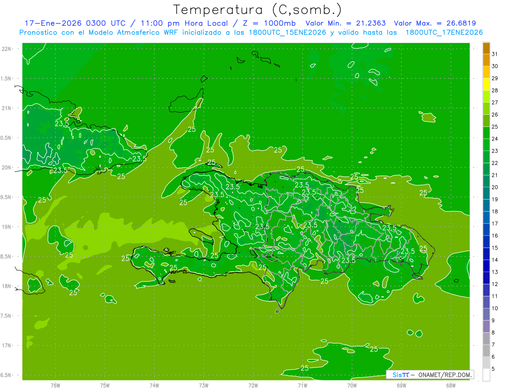Click the '73W' longitude label
The width and height of the screenshot is (506, 391).
[x=204, y=385]
